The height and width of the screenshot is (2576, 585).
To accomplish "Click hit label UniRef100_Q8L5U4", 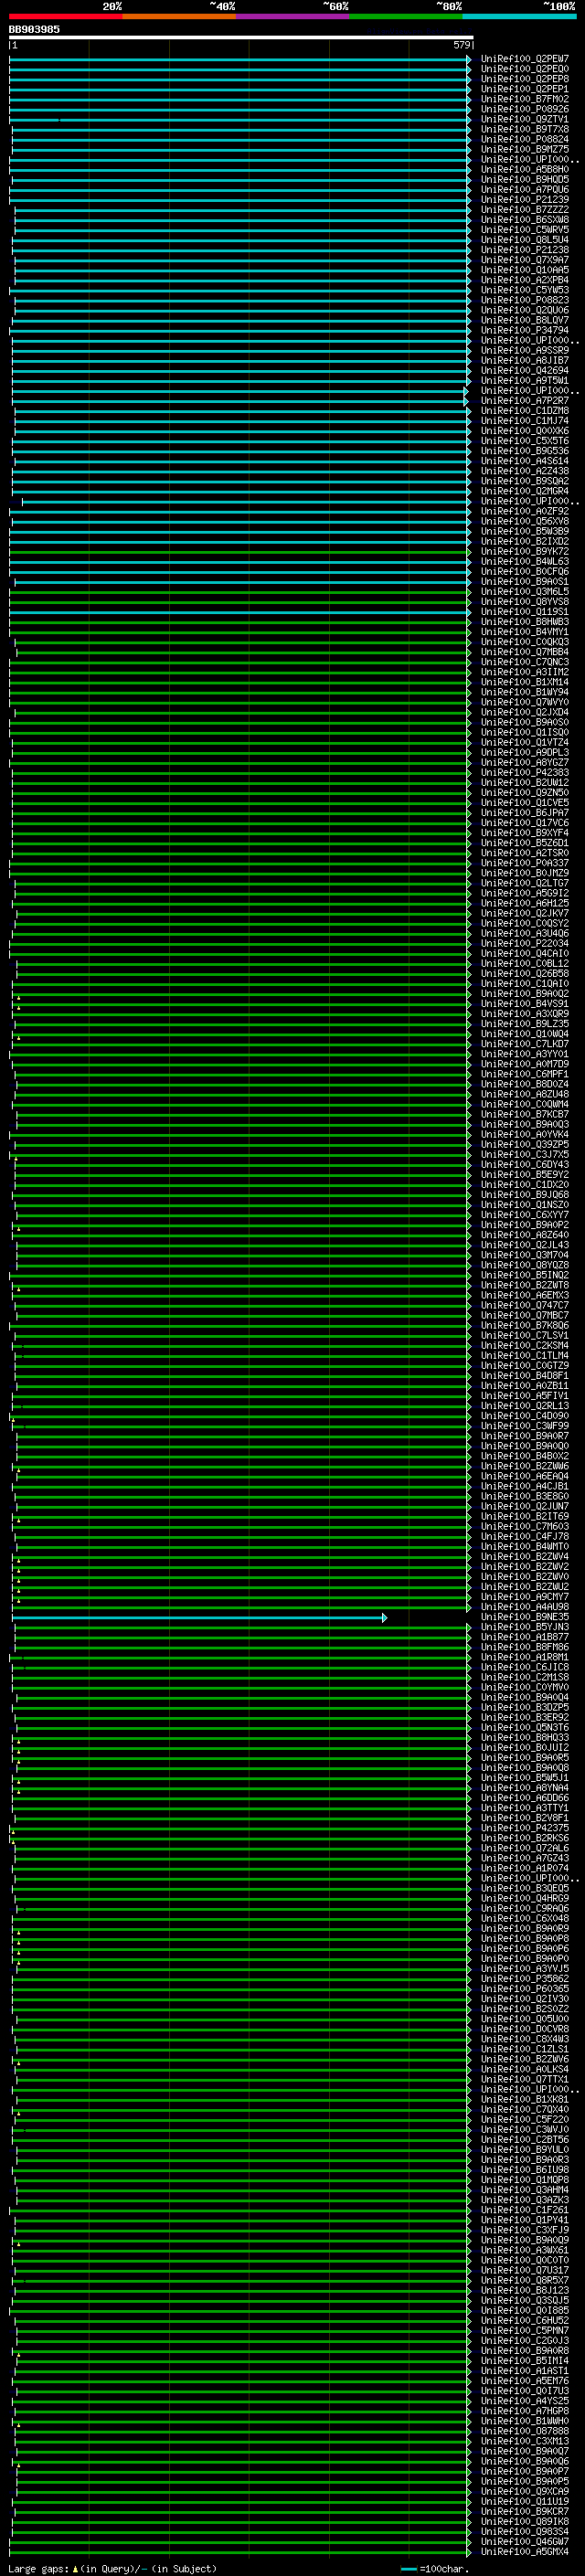I will (x=525, y=240).
